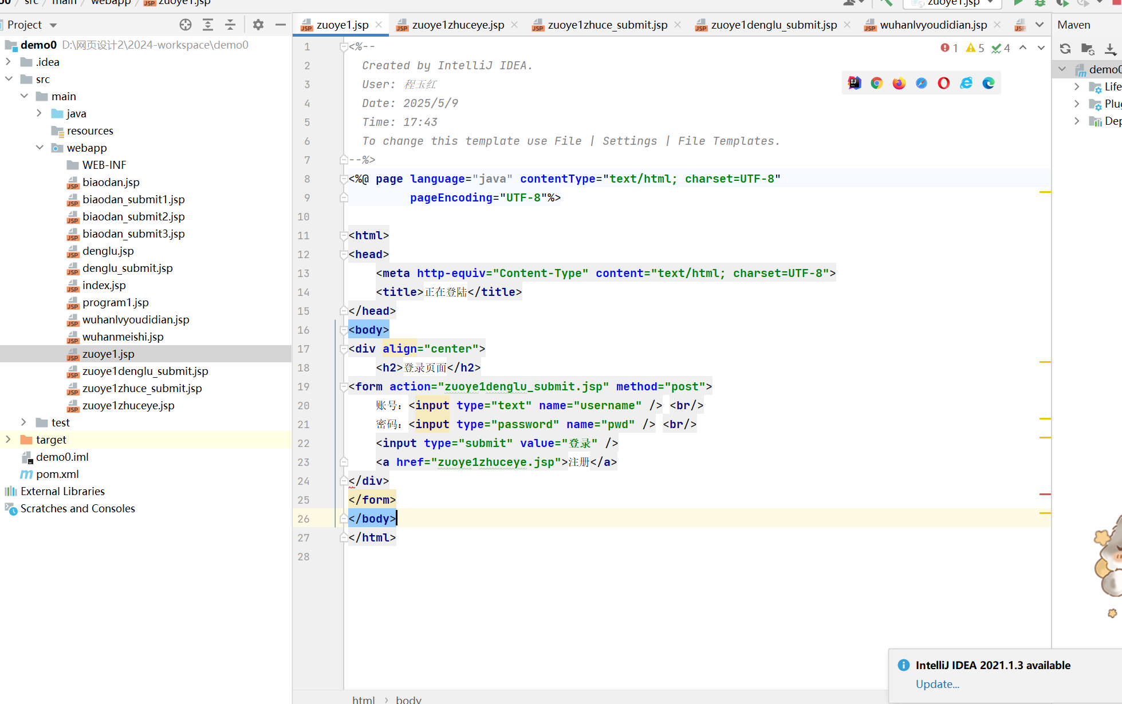Close the zuoye1denglu_submit.jsp tab
Image resolution: width=1122 pixels, height=704 pixels.
tap(847, 25)
